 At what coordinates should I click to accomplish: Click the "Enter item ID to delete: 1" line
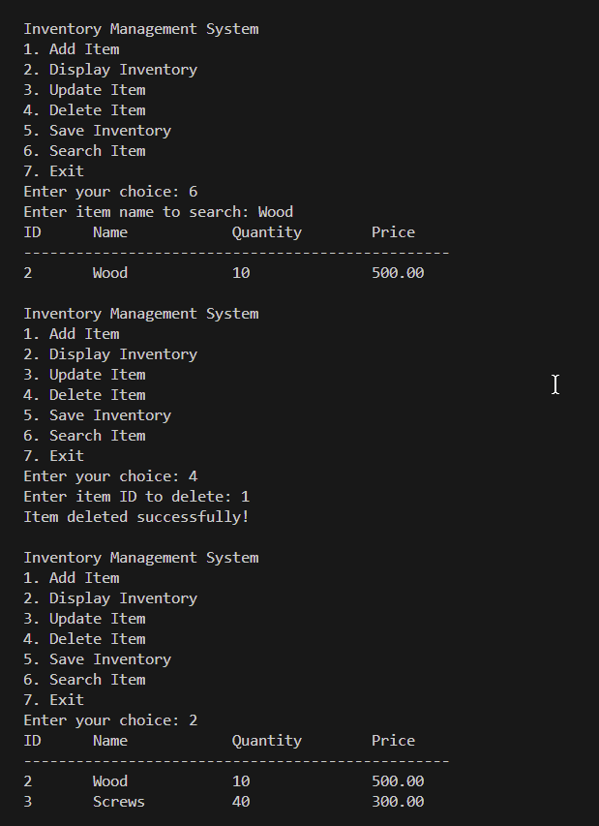[x=136, y=497]
